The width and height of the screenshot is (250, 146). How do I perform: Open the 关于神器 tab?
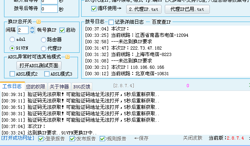tap(59, 87)
